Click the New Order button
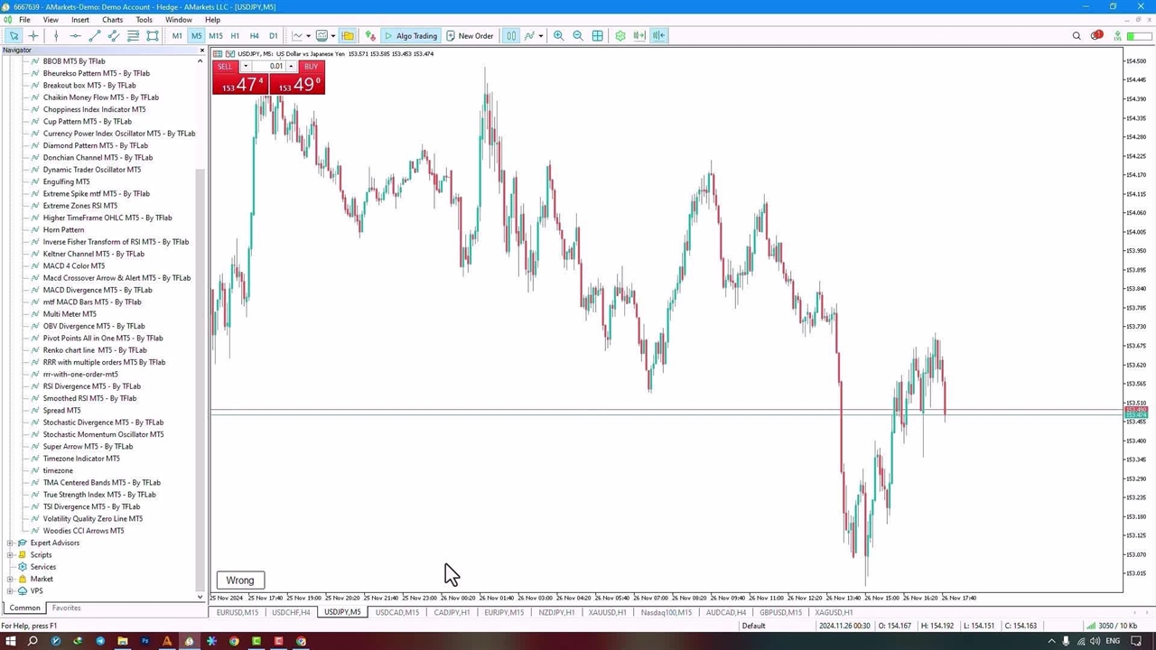This screenshot has height=650, width=1156. point(470,36)
